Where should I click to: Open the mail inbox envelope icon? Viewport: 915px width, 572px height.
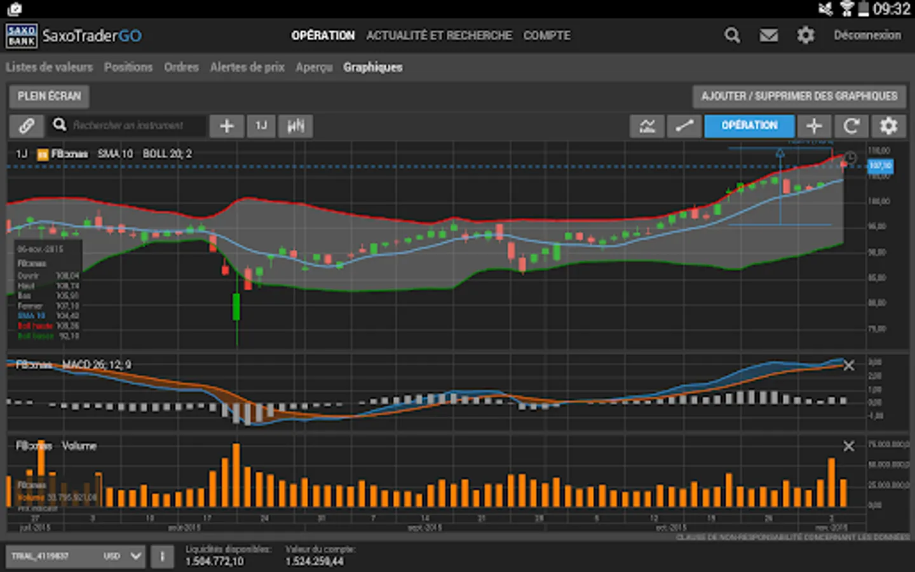coord(769,36)
